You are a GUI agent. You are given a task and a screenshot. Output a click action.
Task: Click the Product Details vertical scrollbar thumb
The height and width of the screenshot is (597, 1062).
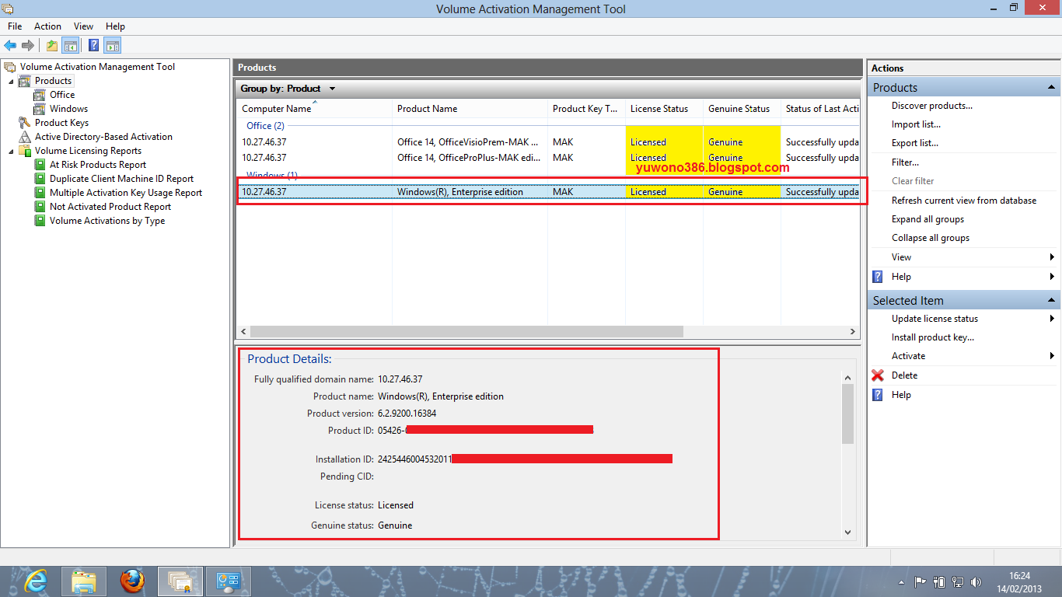point(847,415)
